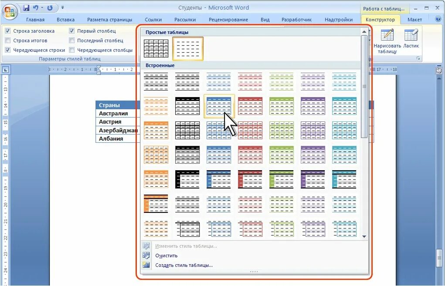Screen dimensions: 445x286
Task: Click the tab selector L icon by ruler
Action: point(6,70)
